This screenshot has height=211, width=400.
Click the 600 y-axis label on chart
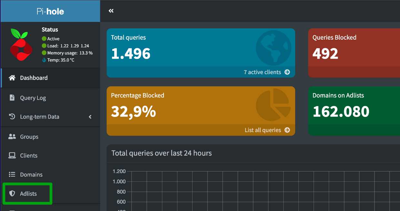pyautogui.click(x=121, y=202)
